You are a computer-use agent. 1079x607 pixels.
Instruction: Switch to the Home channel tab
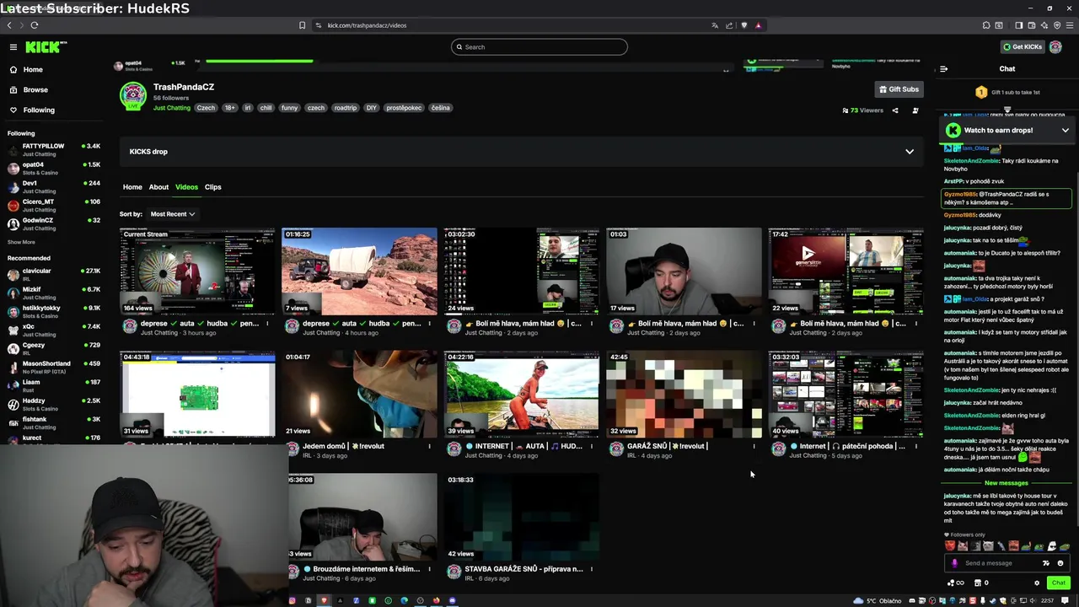132,187
